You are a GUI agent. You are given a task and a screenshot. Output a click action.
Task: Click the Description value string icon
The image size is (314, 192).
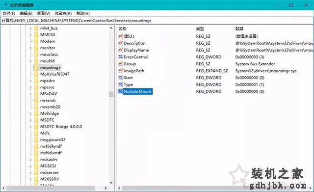(121, 43)
